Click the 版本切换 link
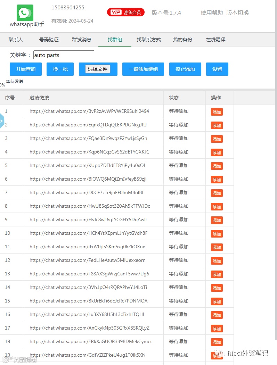Viewport: 277px width, 365px height. coord(237,13)
